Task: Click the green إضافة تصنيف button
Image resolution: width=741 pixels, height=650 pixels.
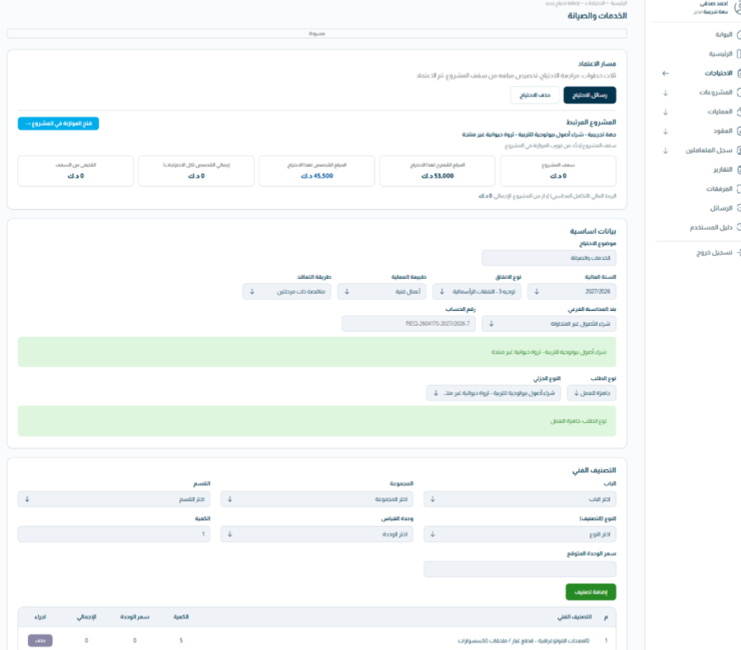Action: [590, 592]
